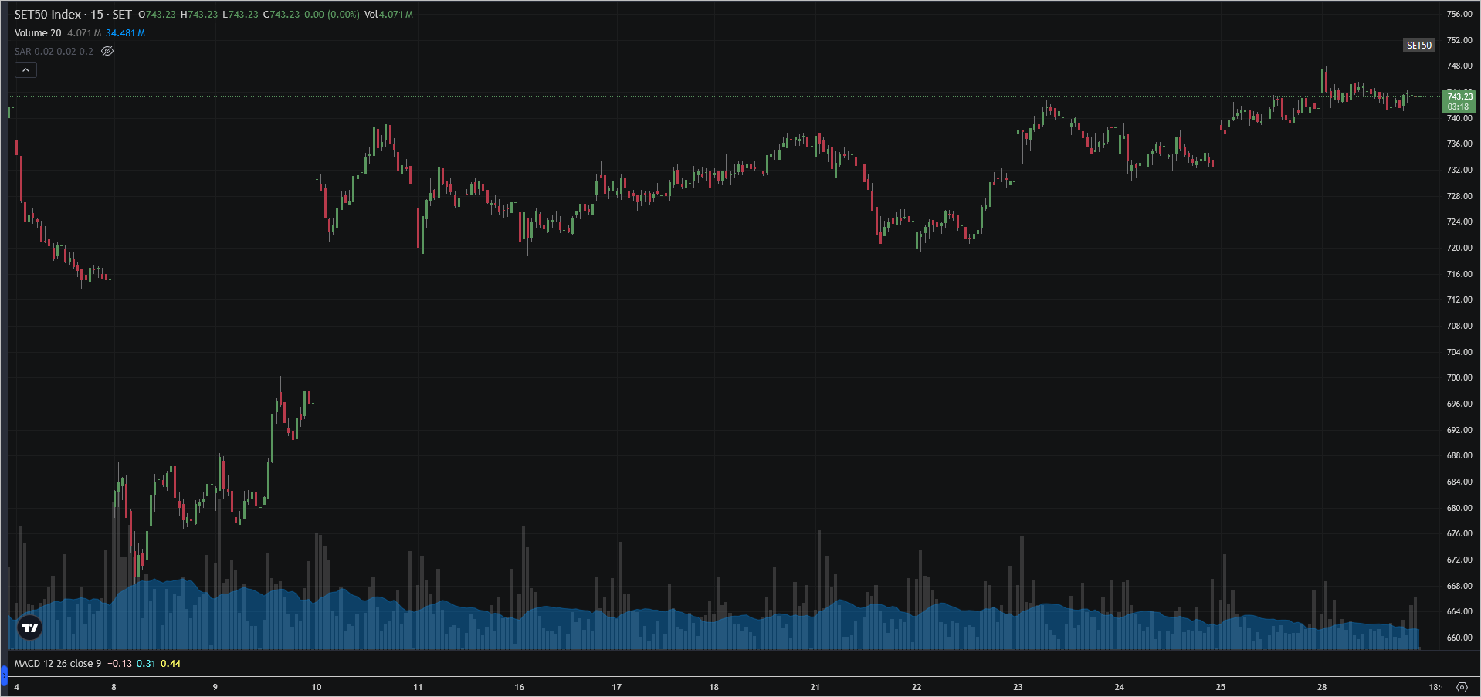The image size is (1481, 697).
Task: Click the 720.00 price scale label
Action: coord(1459,248)
